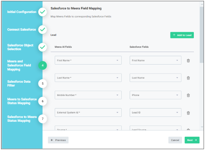Click the Map Meera Fields description text

[x=81, y=16]
